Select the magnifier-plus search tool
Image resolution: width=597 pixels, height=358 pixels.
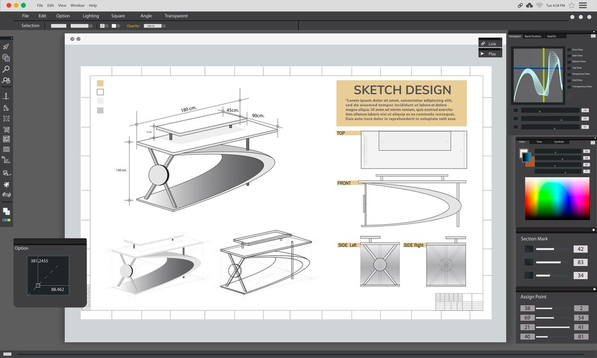coord(6,80)
